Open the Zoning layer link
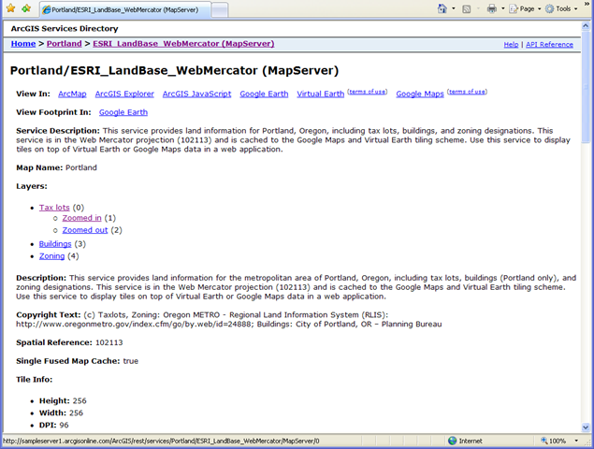Screen dimensions: 594x449 pyautogui.click(x=51, y=256)
